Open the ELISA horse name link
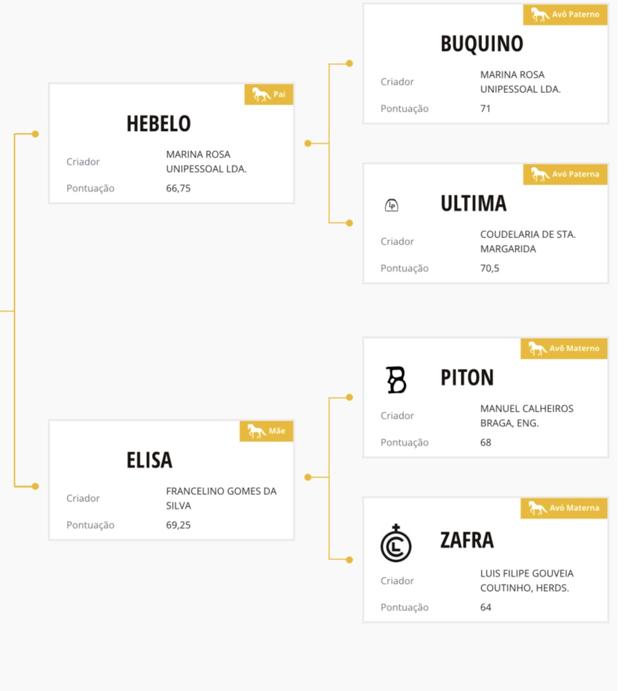 pos(150,461)
